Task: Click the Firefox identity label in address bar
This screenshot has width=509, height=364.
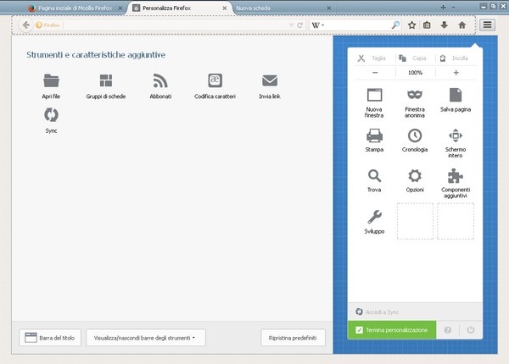Action: coord(48,25)
